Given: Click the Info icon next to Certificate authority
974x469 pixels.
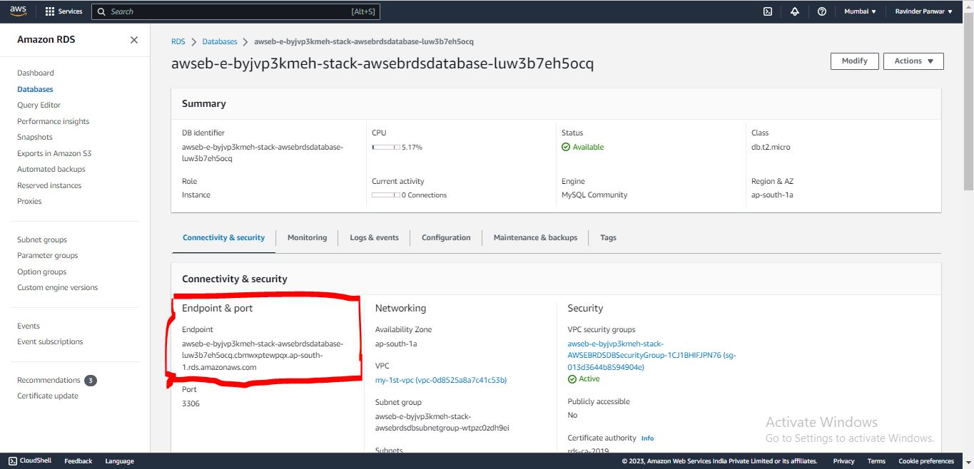Looking at the screenshot, I should click(x=647, y=438).
